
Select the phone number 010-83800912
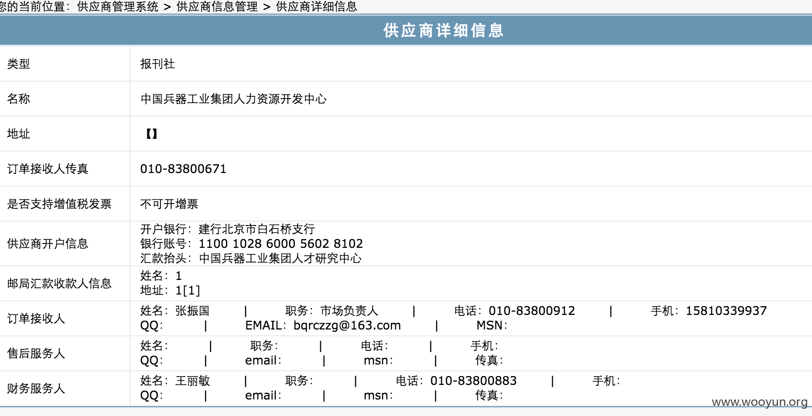click(x=532, y=311)
